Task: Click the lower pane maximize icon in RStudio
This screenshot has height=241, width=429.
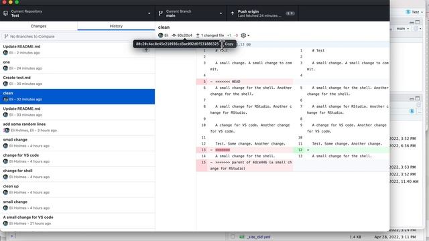Action: click(x=418, y=98)
